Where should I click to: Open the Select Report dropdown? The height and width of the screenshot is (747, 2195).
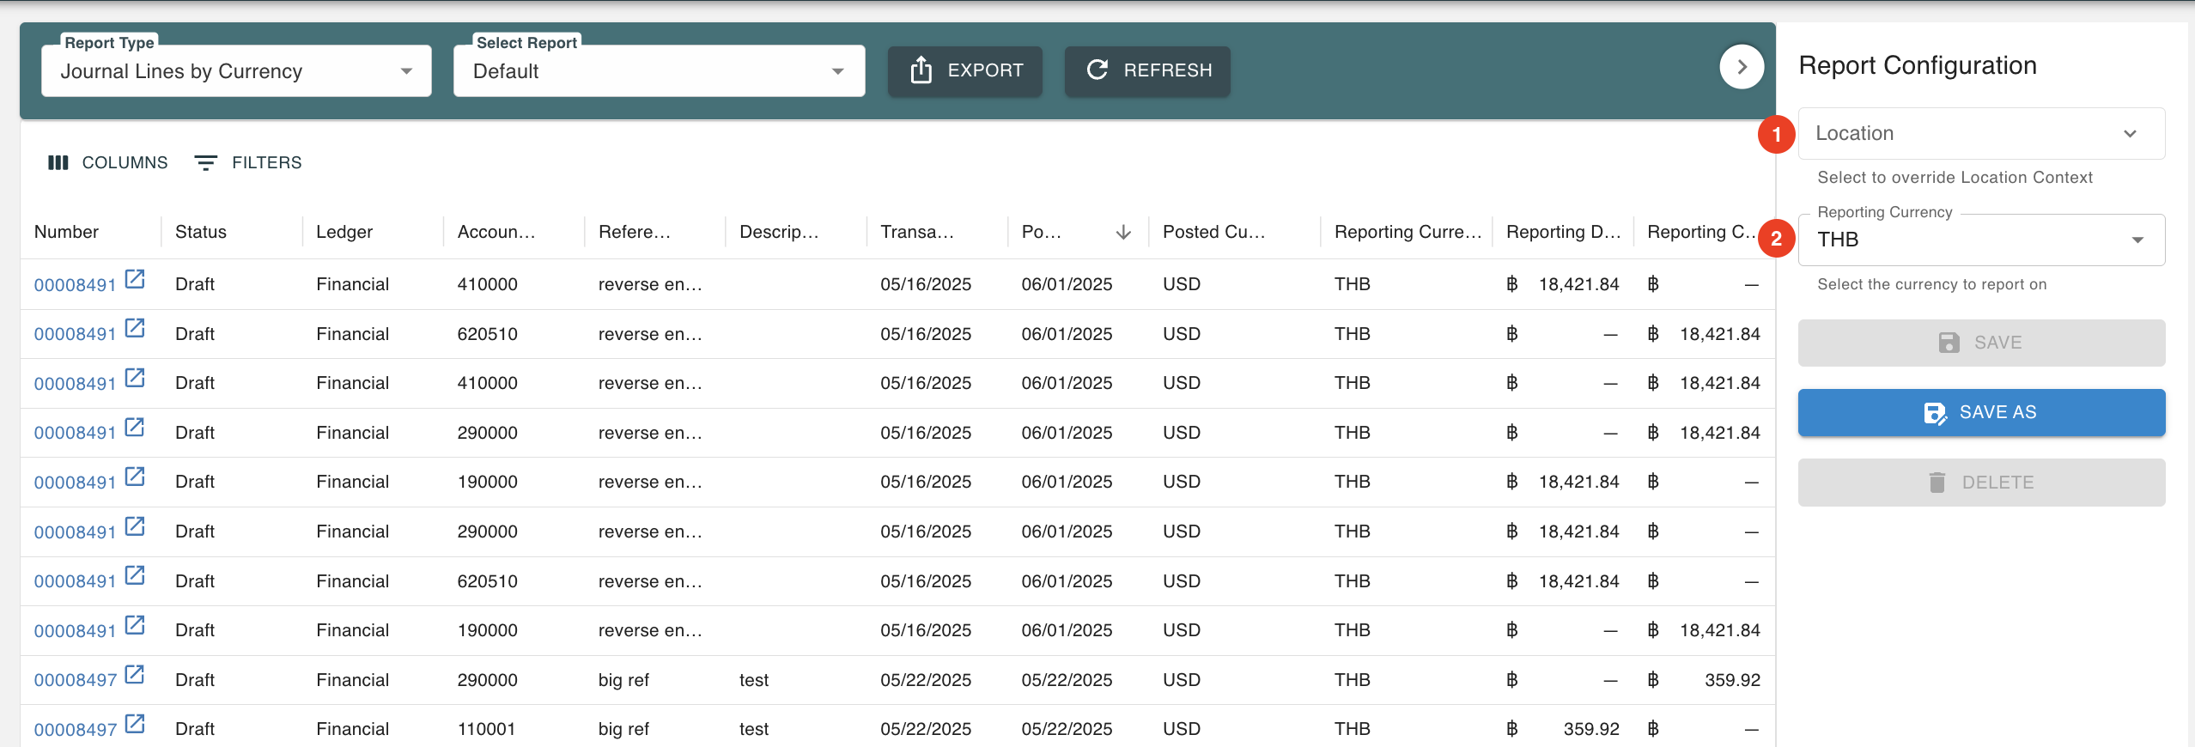tap(659, 71)
